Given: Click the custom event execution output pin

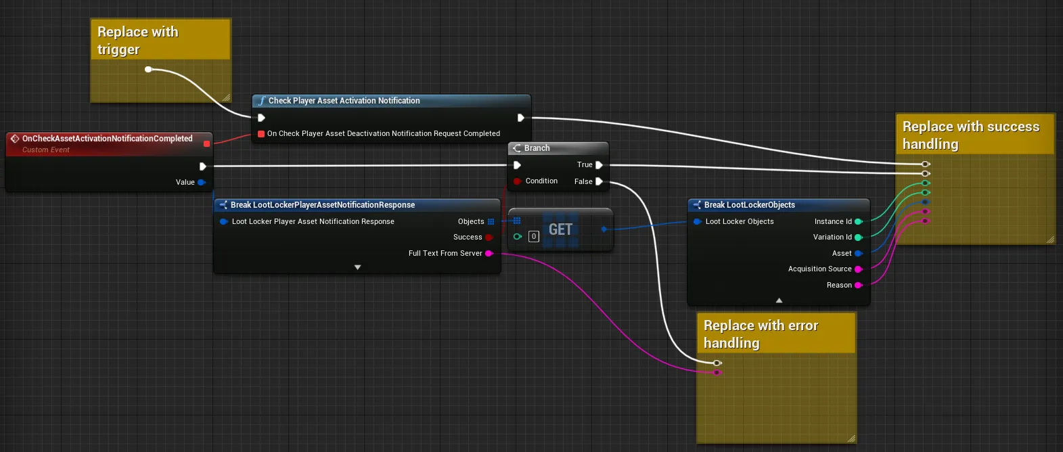Looking at the screenshot, I should tap(202, 166).
